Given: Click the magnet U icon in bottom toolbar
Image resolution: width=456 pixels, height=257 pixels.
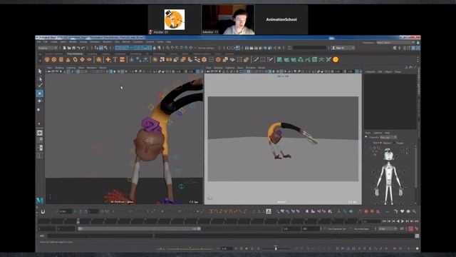Looking at the screenshot, I should pyautogui.click(x=43, y=211).
